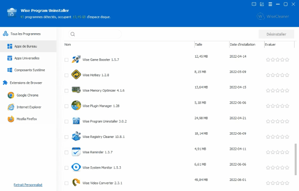299x191 pixels.
Task: Click the WiseCleaner logo
Action: pos(273,16)
